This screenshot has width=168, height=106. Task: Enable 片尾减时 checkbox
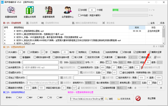(29, 52)
